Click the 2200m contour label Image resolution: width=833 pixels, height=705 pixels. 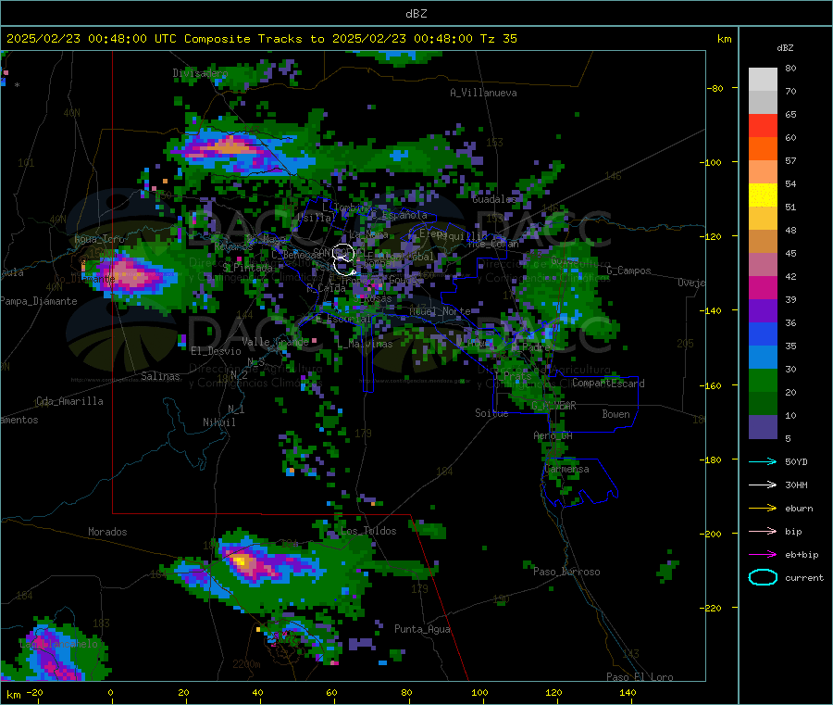click(x=246, y=664)
